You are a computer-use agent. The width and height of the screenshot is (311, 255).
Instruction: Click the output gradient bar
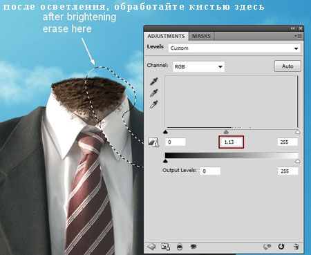click(x=232, y=155)
